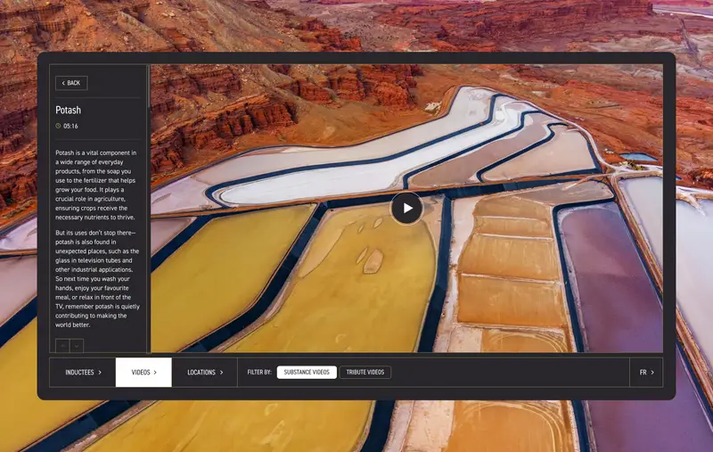This screenshot has height=452, width=713.
Task: Click the paragraph starting "But its uses don't stop"
Action: tap(97, 279)
